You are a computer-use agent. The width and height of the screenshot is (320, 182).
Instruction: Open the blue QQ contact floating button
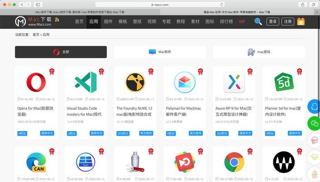pyautogui.click(x=314, y=106)
